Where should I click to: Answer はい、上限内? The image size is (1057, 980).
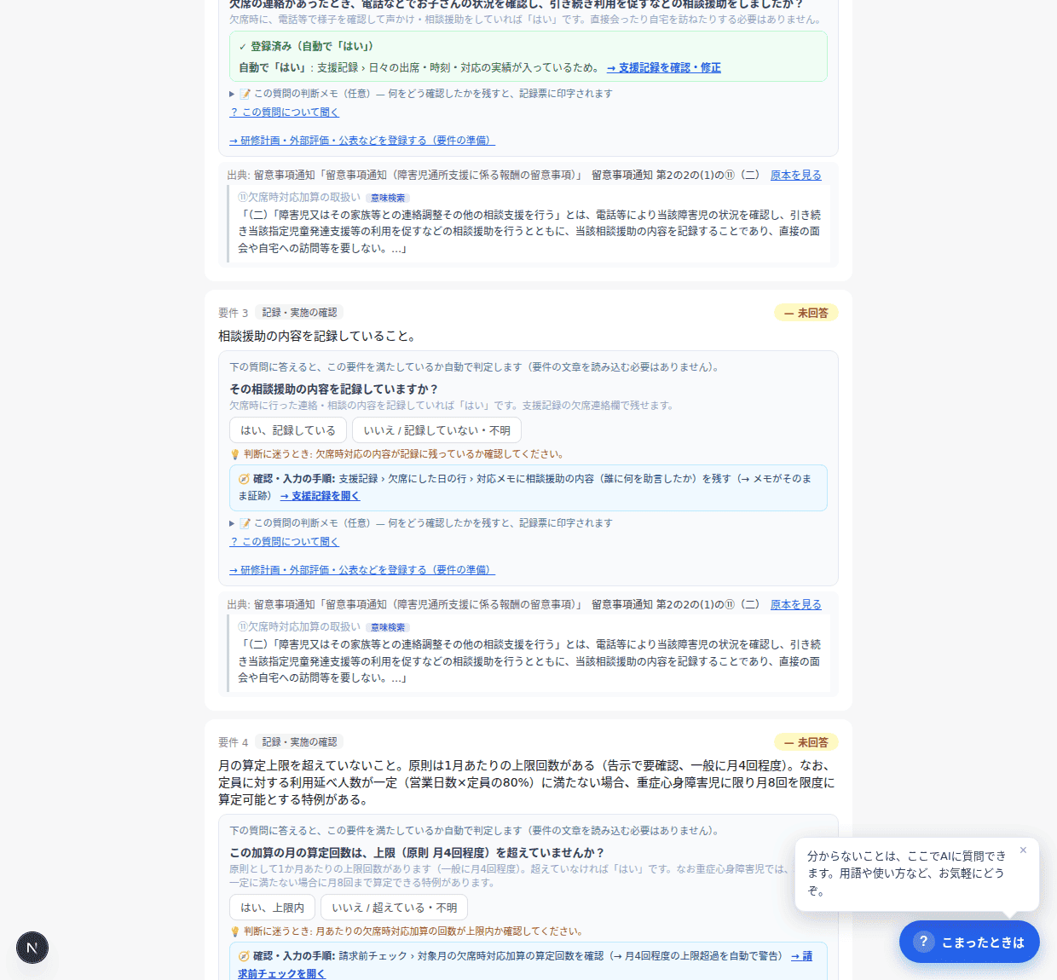click(x=273, y=908)
